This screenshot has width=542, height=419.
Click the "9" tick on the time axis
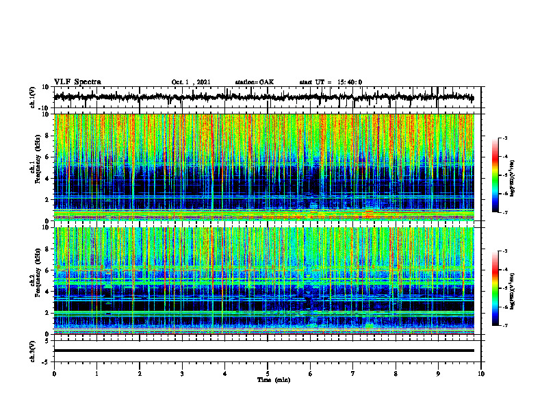(x=438, y=374)
